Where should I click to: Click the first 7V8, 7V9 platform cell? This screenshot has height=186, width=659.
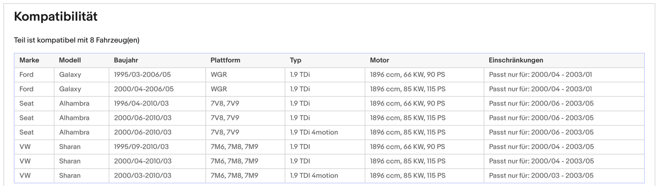point(224,104)
